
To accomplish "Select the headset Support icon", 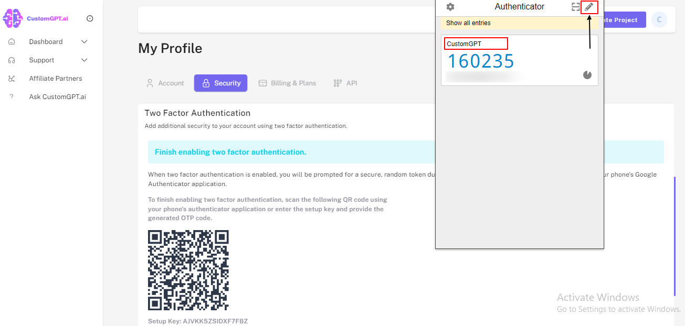I will tap(12, 60).
